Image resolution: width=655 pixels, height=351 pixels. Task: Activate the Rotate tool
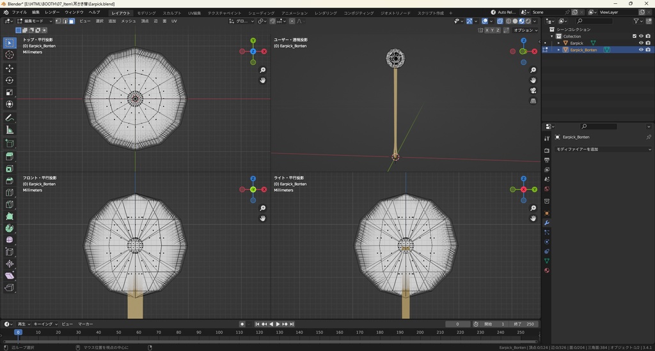tap(10, 80)
